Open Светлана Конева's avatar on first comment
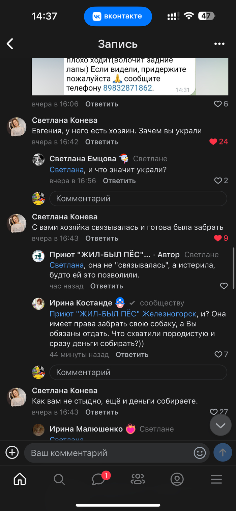The image size is (236, 511). [17, 127]
